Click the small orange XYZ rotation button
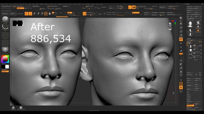 pyautogui.click(x=181, y=54)
